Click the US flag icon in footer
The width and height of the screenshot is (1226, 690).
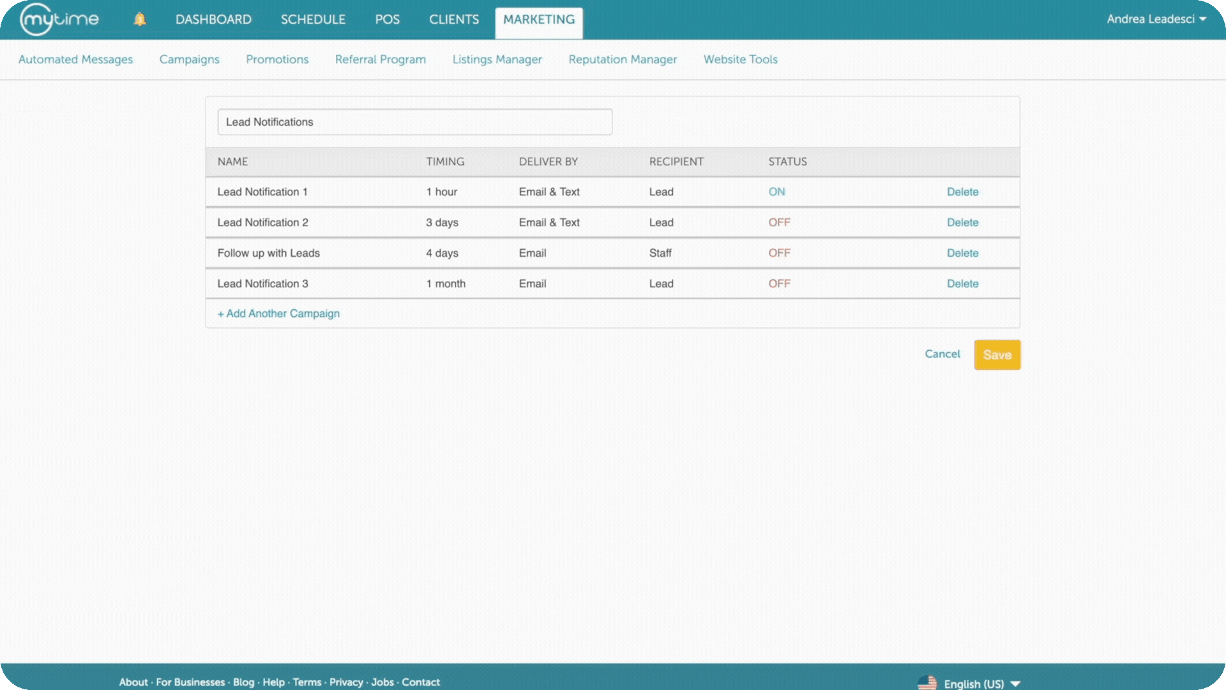pyautogui.click(x=927, y=683)
